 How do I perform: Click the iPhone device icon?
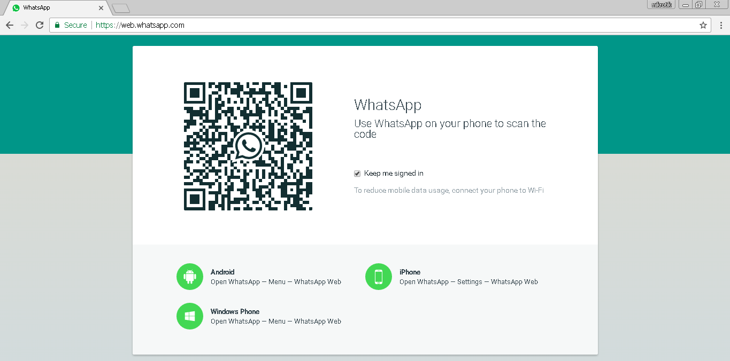379,277
